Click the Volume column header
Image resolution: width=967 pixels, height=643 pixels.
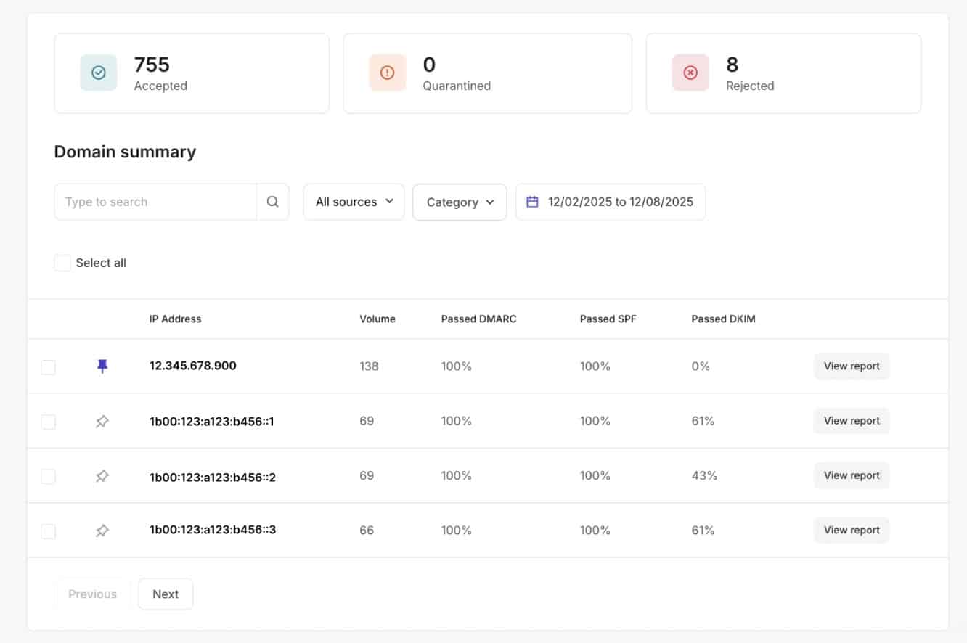(x=378, y=319)
